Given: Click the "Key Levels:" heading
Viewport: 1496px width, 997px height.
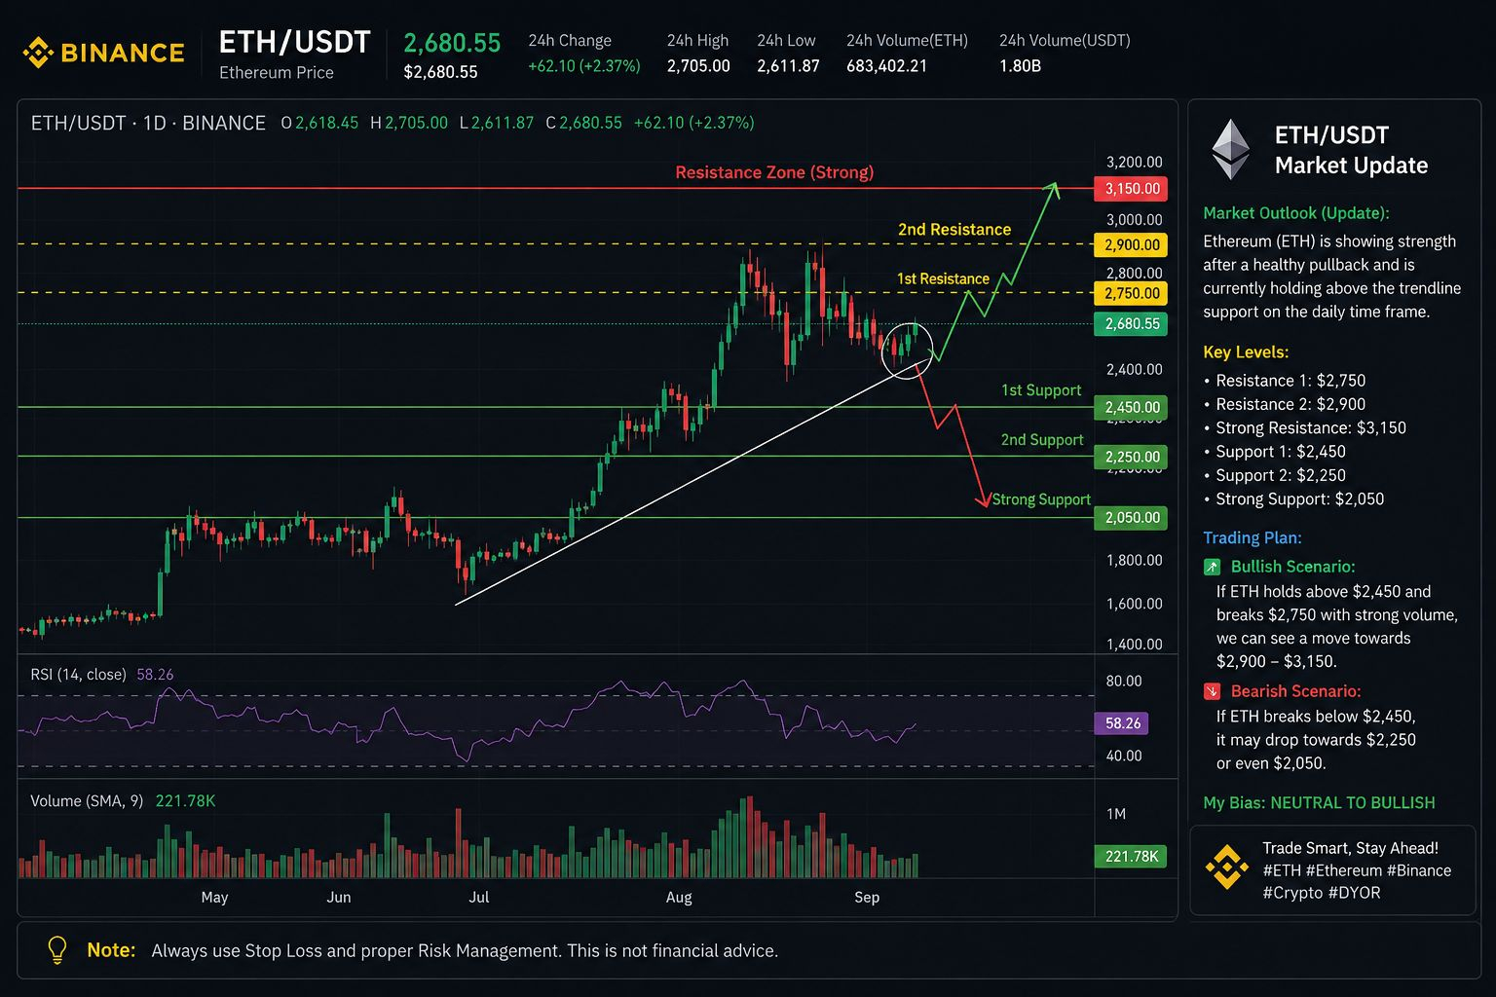Looking at the screenshot, I should 1246,352.
